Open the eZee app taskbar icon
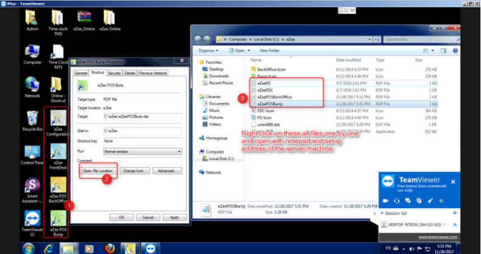Viewport: 481px width, 254px height. [130, 248]
